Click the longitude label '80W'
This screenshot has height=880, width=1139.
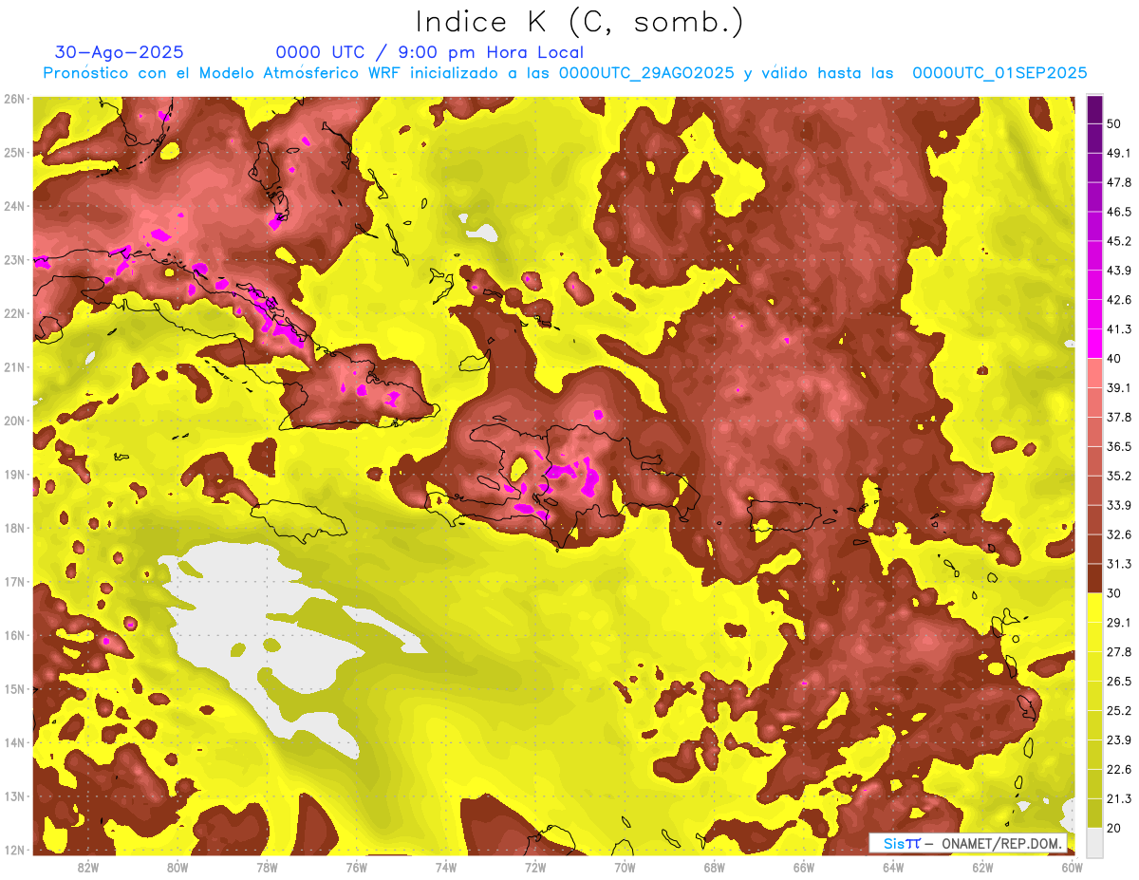point(177,867)
